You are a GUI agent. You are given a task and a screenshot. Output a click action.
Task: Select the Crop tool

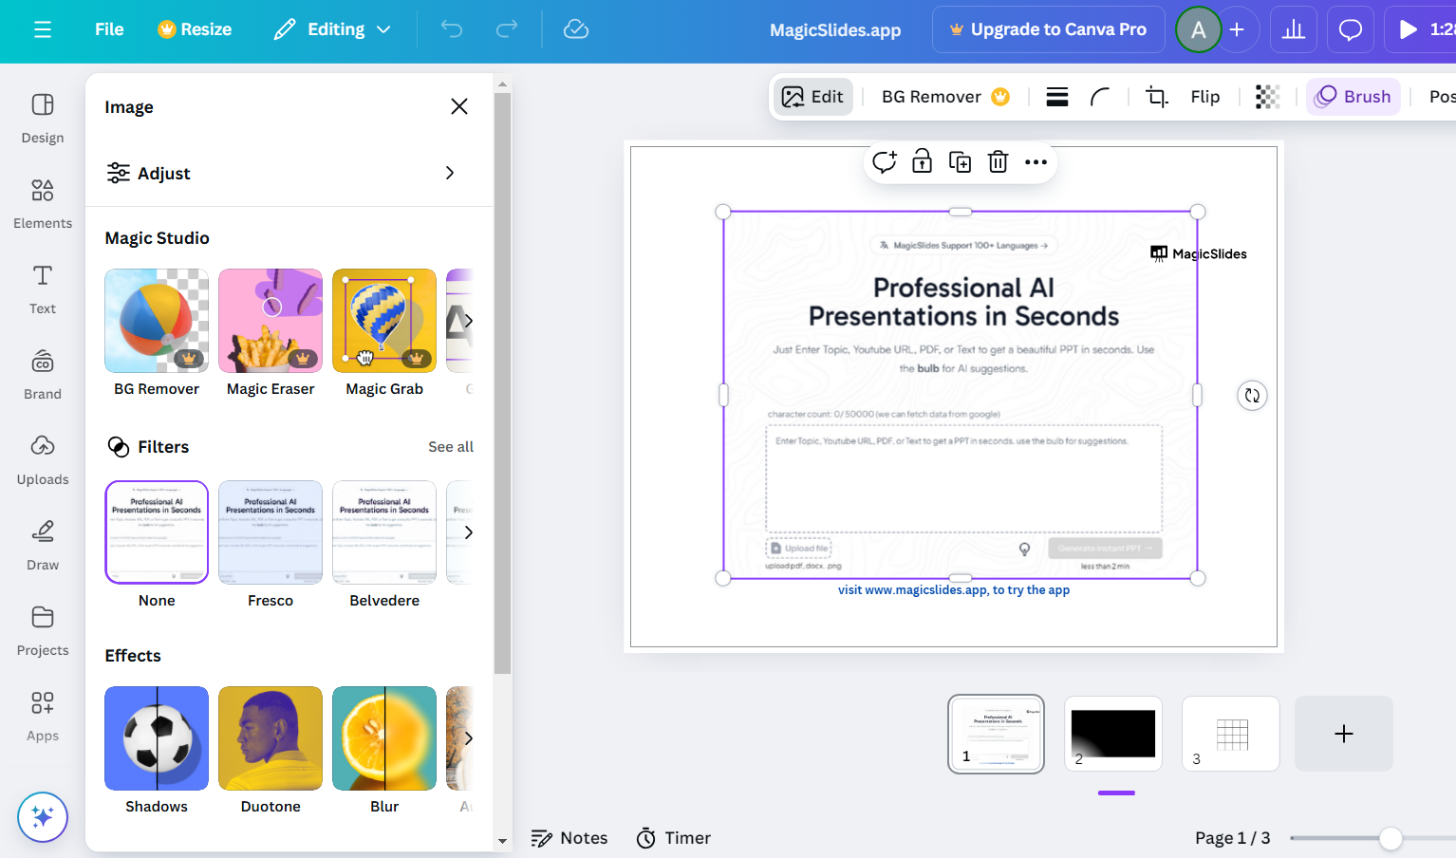point(1157,97)
